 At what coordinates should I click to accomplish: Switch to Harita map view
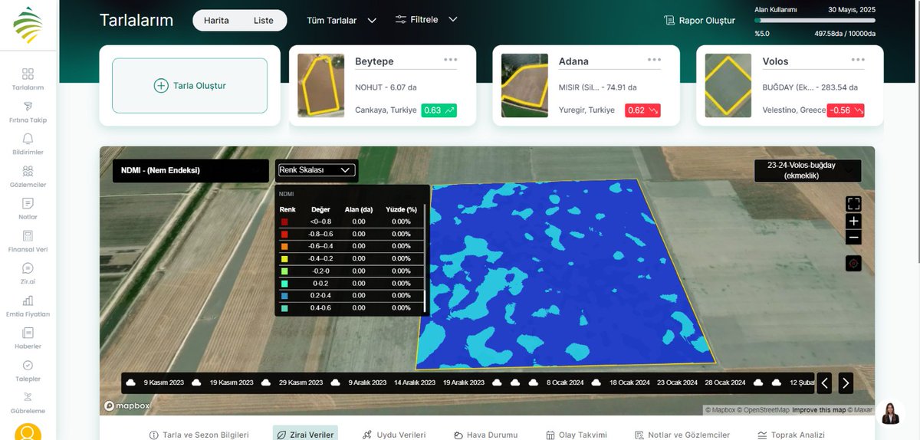[216, 20]
